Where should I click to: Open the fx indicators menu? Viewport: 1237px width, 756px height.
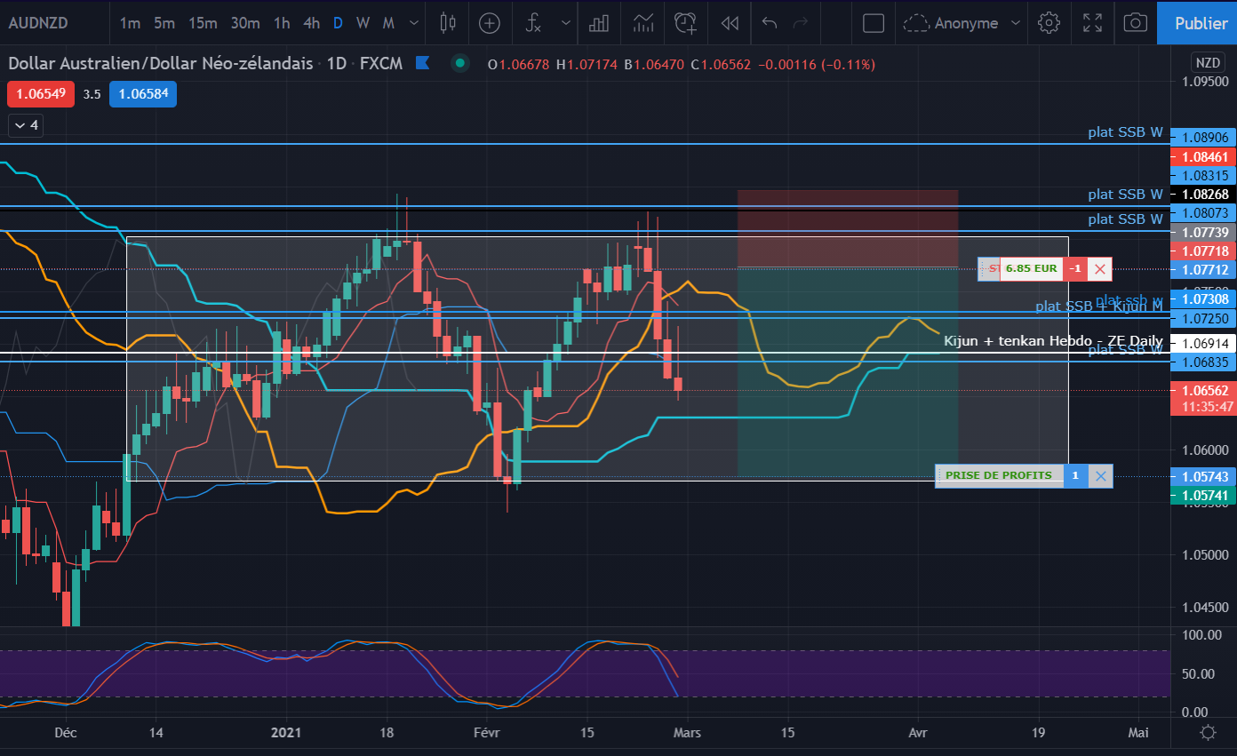coord(533,23)
